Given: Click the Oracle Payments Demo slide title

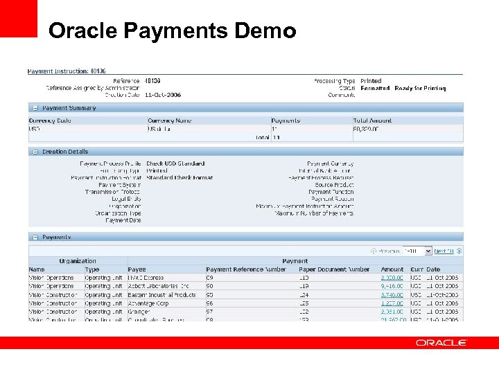Looking at the screenshot, I should [x=172, y=30].
